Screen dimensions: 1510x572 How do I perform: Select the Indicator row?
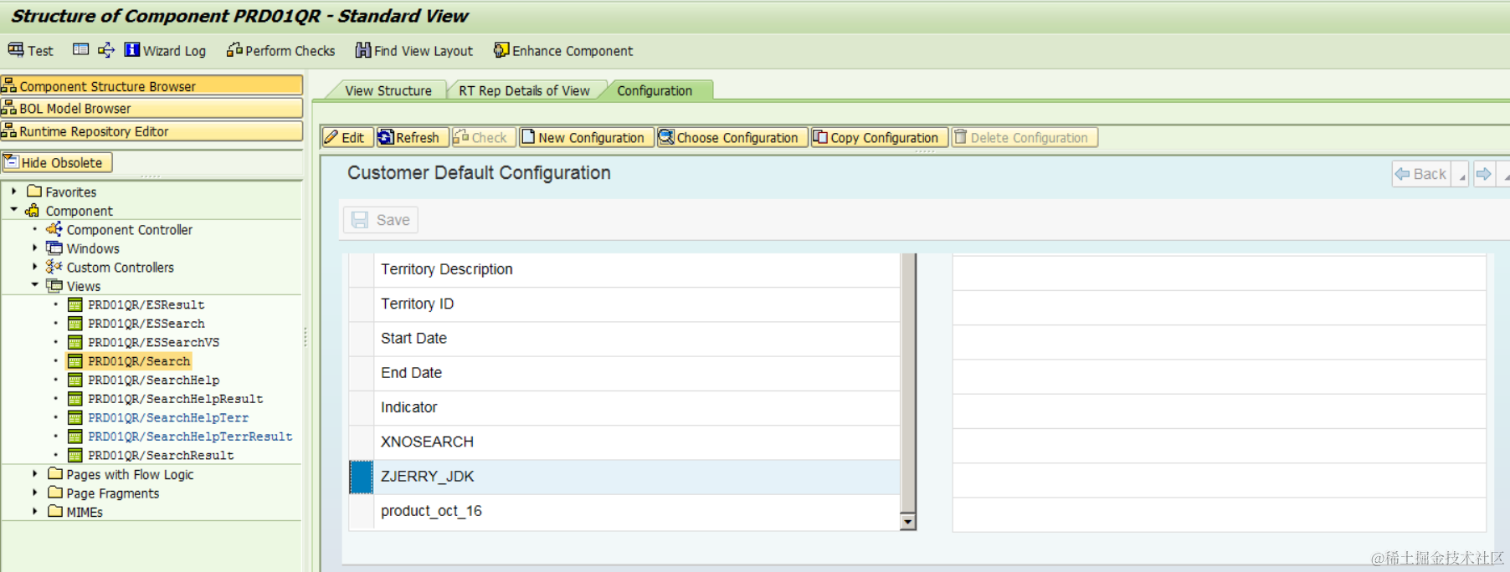point(624,407)
